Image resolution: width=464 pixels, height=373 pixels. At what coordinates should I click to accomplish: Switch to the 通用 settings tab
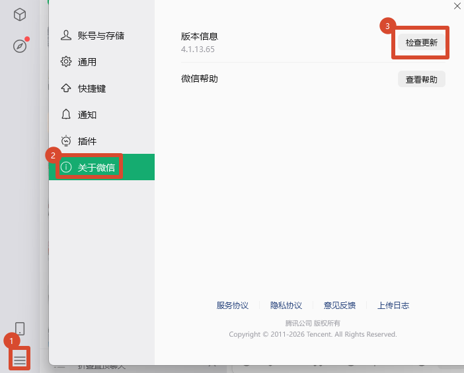pyautogui.click(x=102, y=62)
